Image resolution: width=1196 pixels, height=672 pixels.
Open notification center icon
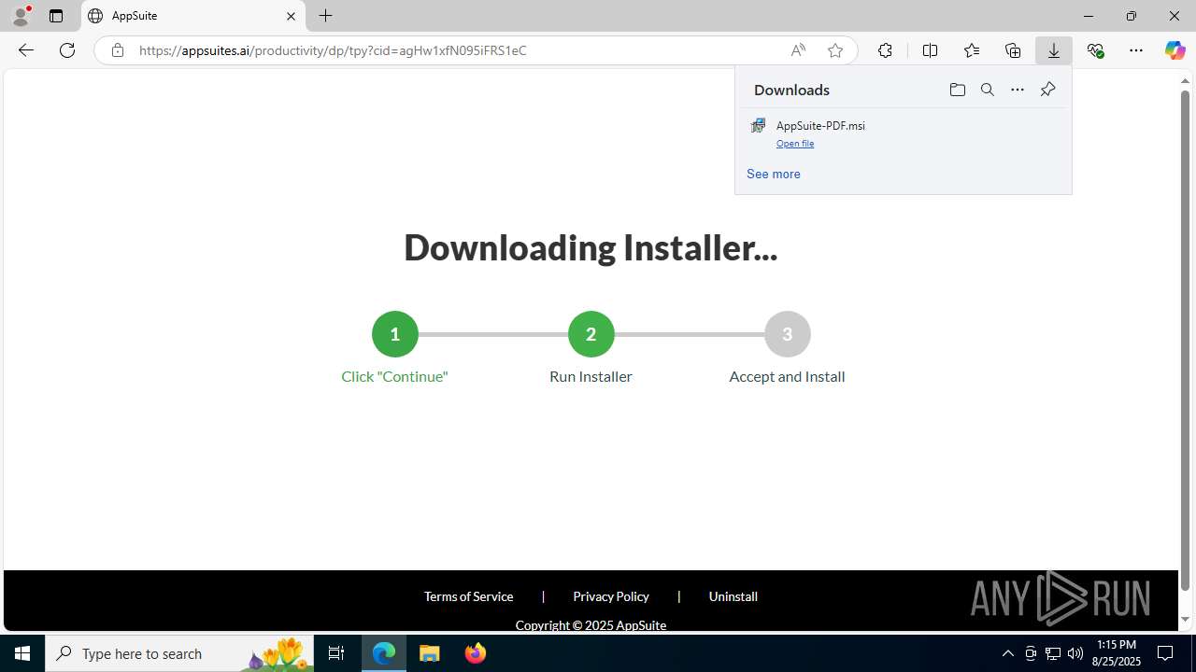(1165, 653)
